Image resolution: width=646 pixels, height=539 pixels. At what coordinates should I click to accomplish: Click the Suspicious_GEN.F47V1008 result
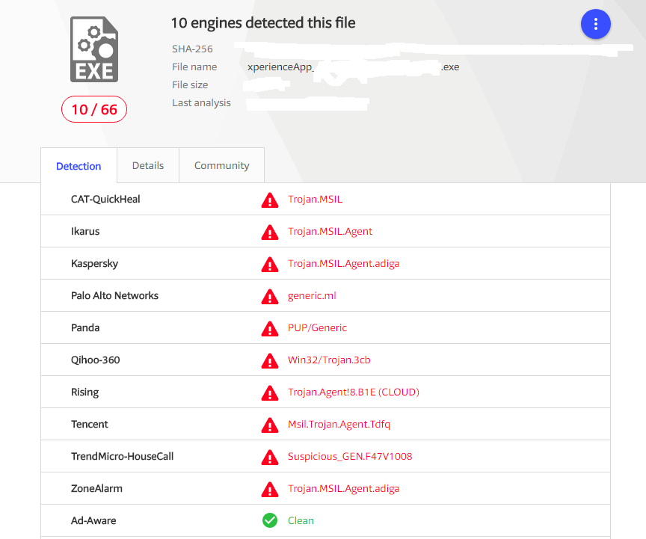click(x=350, y=456)
